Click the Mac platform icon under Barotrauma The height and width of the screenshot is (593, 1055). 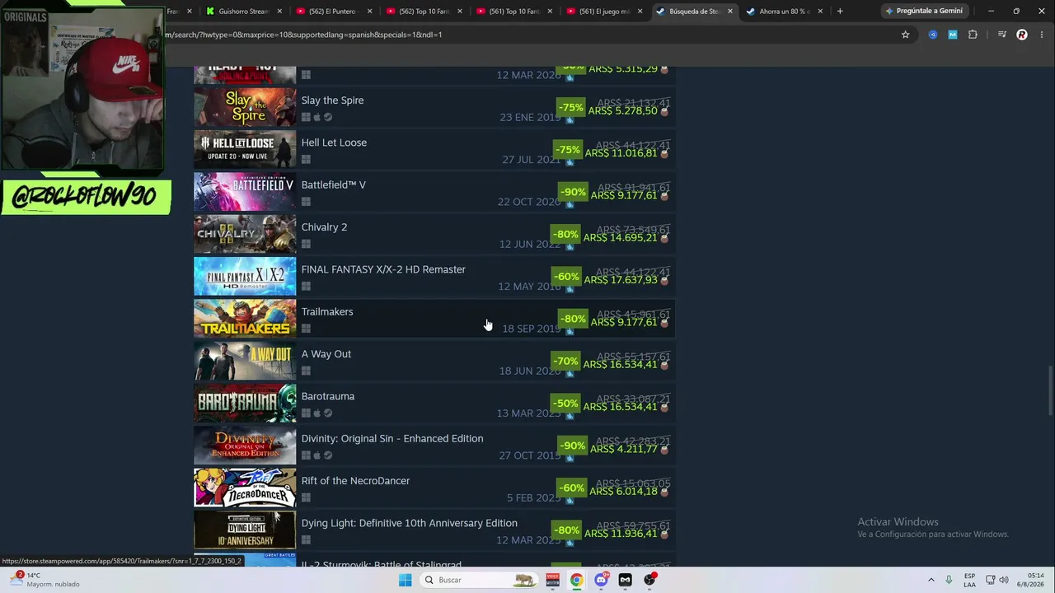[316, 413]
